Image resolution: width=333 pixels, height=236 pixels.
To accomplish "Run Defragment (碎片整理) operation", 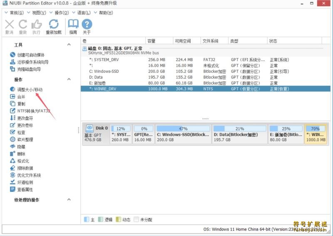I will 22,139.
